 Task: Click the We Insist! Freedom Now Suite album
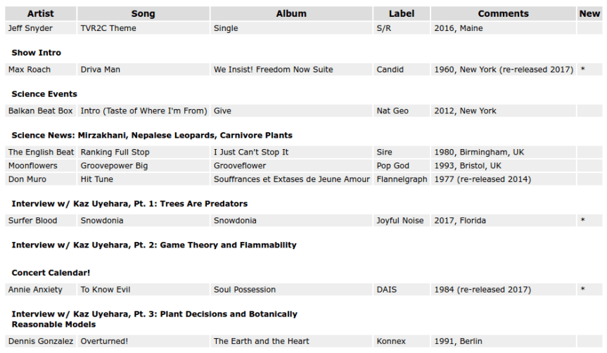273,70
